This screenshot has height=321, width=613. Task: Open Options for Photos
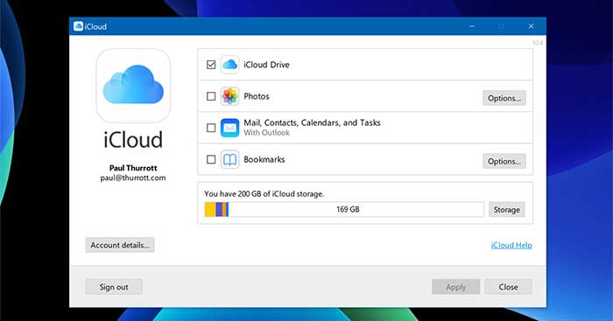504,98
